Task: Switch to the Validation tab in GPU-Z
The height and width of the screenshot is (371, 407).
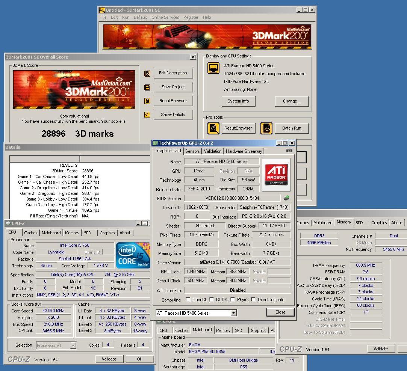Action: (x=213, y=151)
